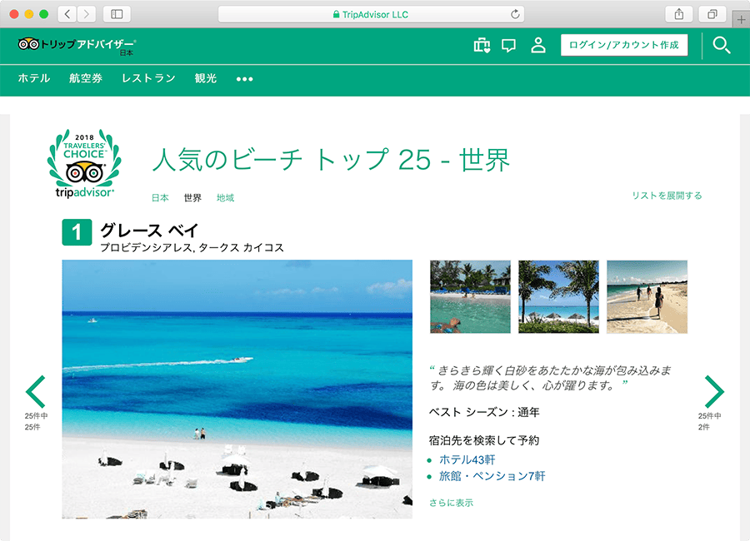Open the レストラン navigation tab

(x=148, y=78)
